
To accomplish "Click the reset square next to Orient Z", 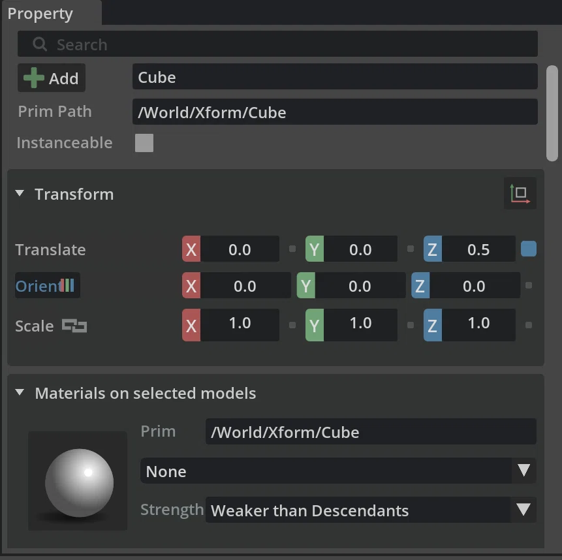I will pos(528,286).
